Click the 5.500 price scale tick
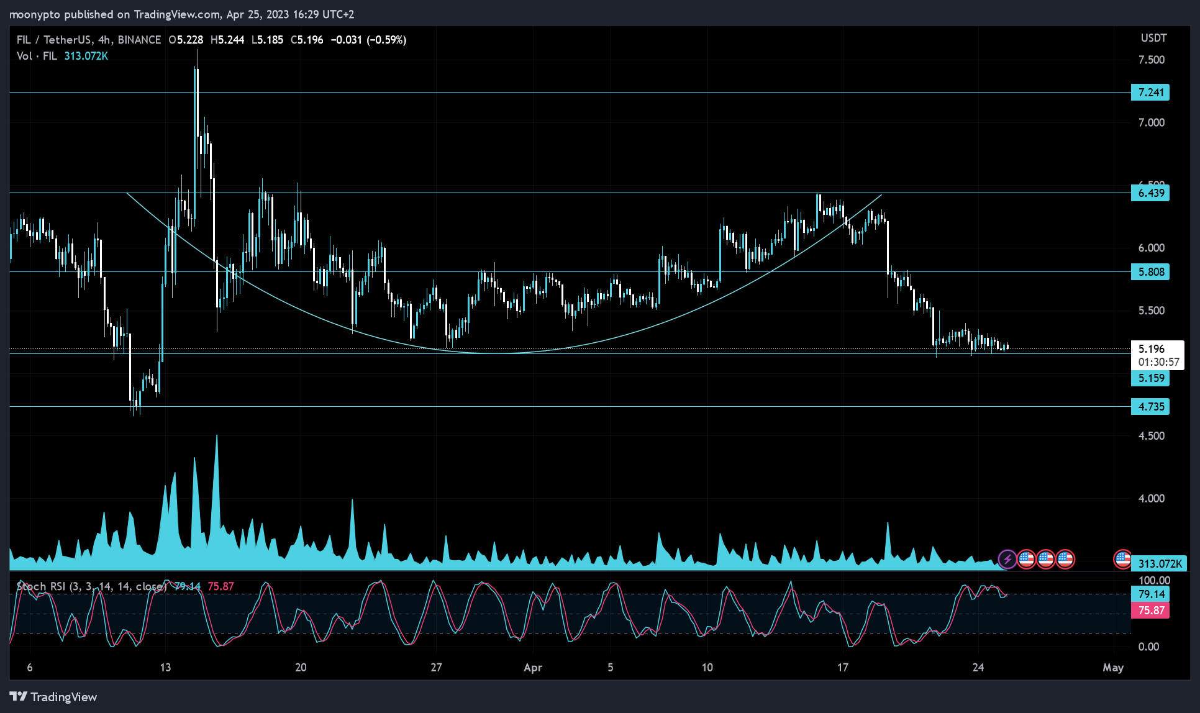 coord(1151,311)
